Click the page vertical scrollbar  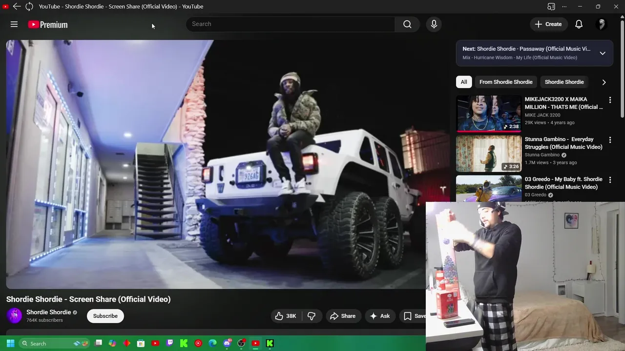click(622, 68)
